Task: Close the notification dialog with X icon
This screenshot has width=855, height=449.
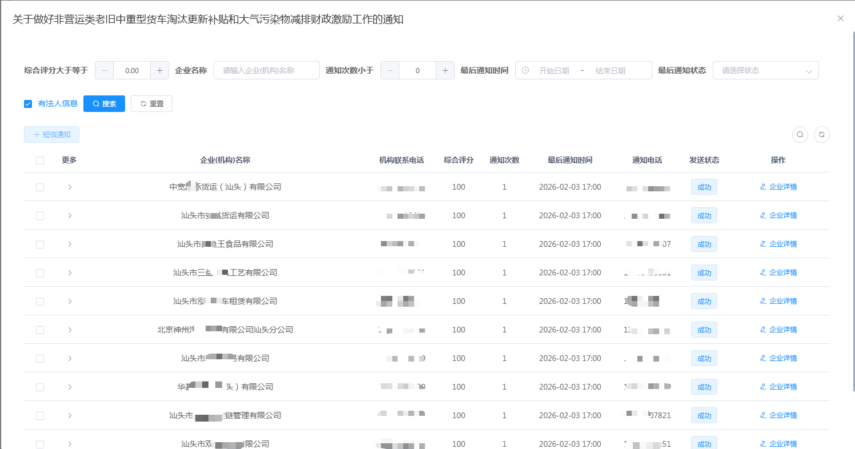Action: click(x=840, y=18)
